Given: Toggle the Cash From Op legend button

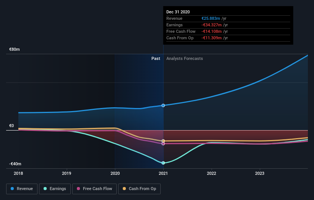Looking at the screenshot, I should click(x=139, y=189).
